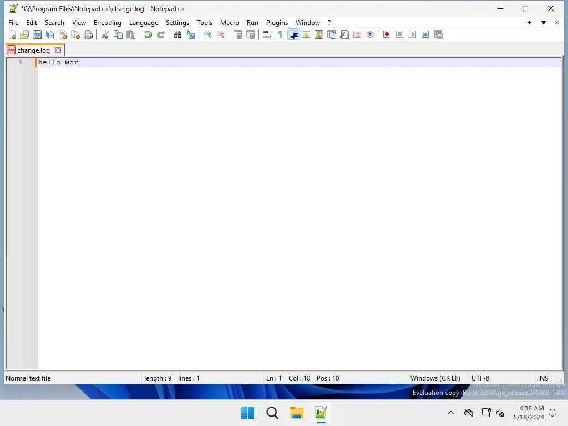568x426 pixels.
Task: Print the document using the printer icon
Action: 88,35
